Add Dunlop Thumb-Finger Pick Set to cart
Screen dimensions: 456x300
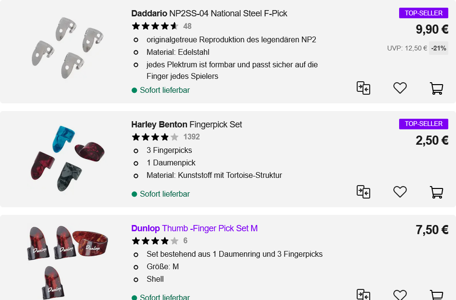436,295
